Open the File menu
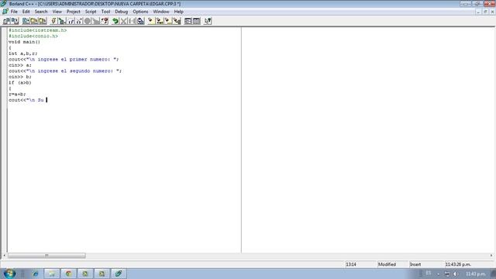 (x=14, y=12)
